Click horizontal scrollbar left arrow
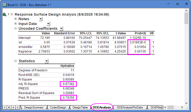Viewport: 191px width, 112px height. click(165, 107)
